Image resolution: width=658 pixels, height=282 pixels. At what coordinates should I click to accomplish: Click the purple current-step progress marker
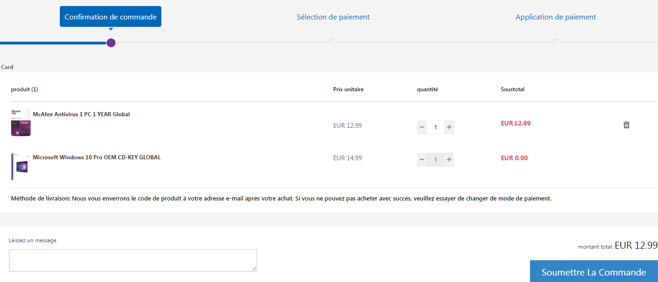point(111,43)
